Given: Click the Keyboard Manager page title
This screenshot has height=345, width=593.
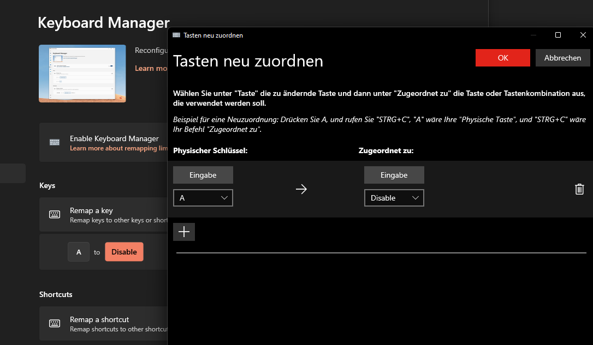Looking at the screenshot, I should 104,23.
